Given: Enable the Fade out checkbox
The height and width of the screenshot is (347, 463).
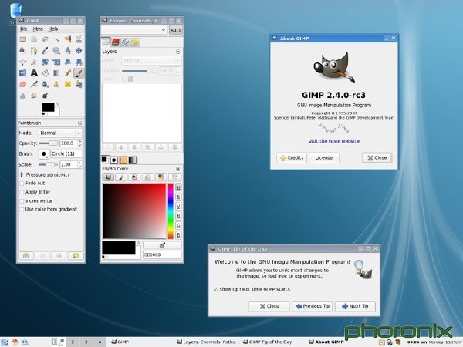Looking at the screenshot, I should click(22, 184).
